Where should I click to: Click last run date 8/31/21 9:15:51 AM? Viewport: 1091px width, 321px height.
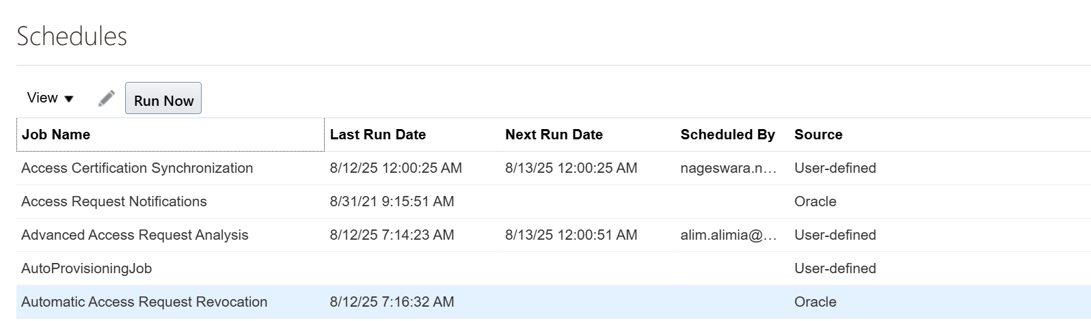pos(392,201)
